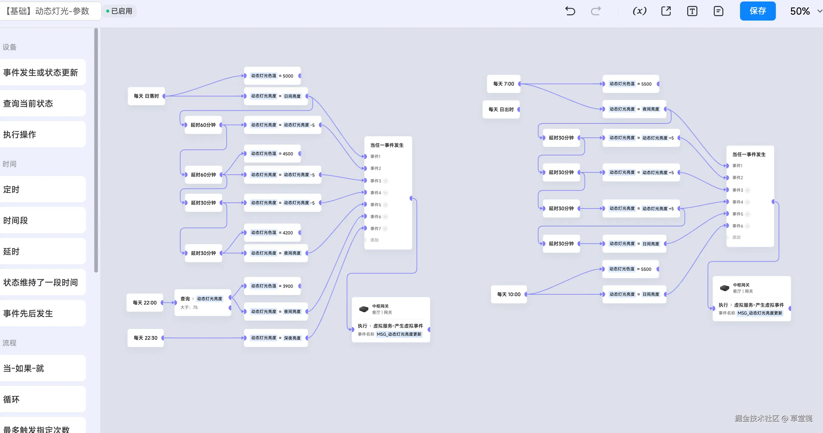Image resolution: width=823 pixels, height=433 pixels.
Task: Click the gateway device icon above MSG_动态灯光亮度更新 in left flow
Action: coord(363,309)
